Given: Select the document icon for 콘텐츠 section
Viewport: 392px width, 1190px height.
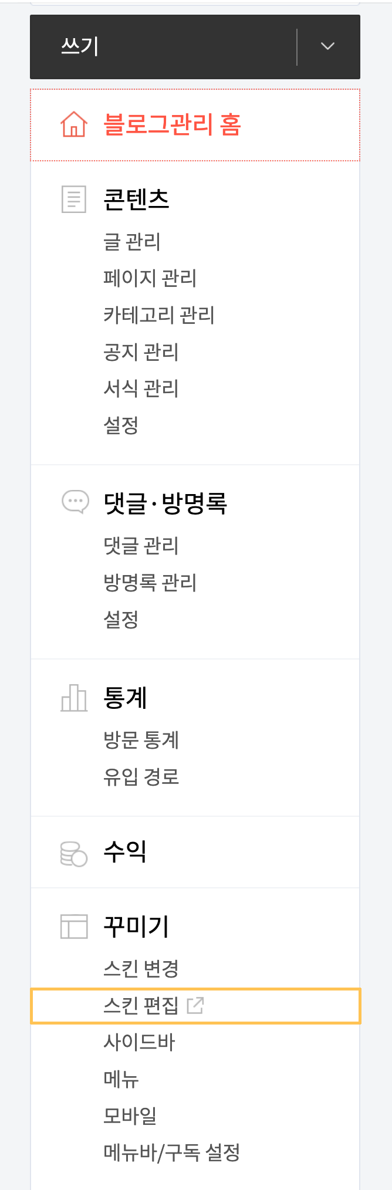Looking at the screenshot, I should (x=73, y=199).
